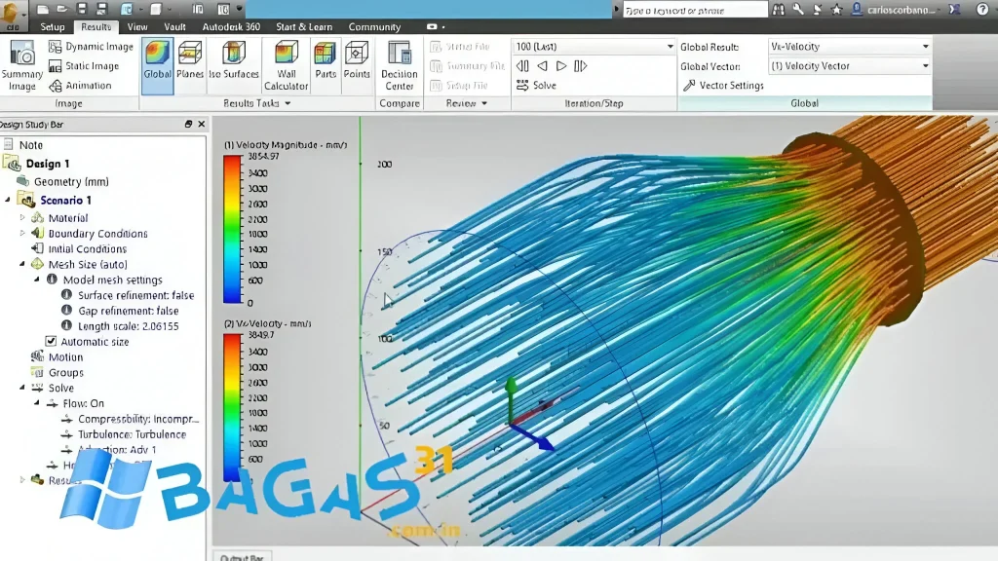Open the Setup File review

[459, 86]
